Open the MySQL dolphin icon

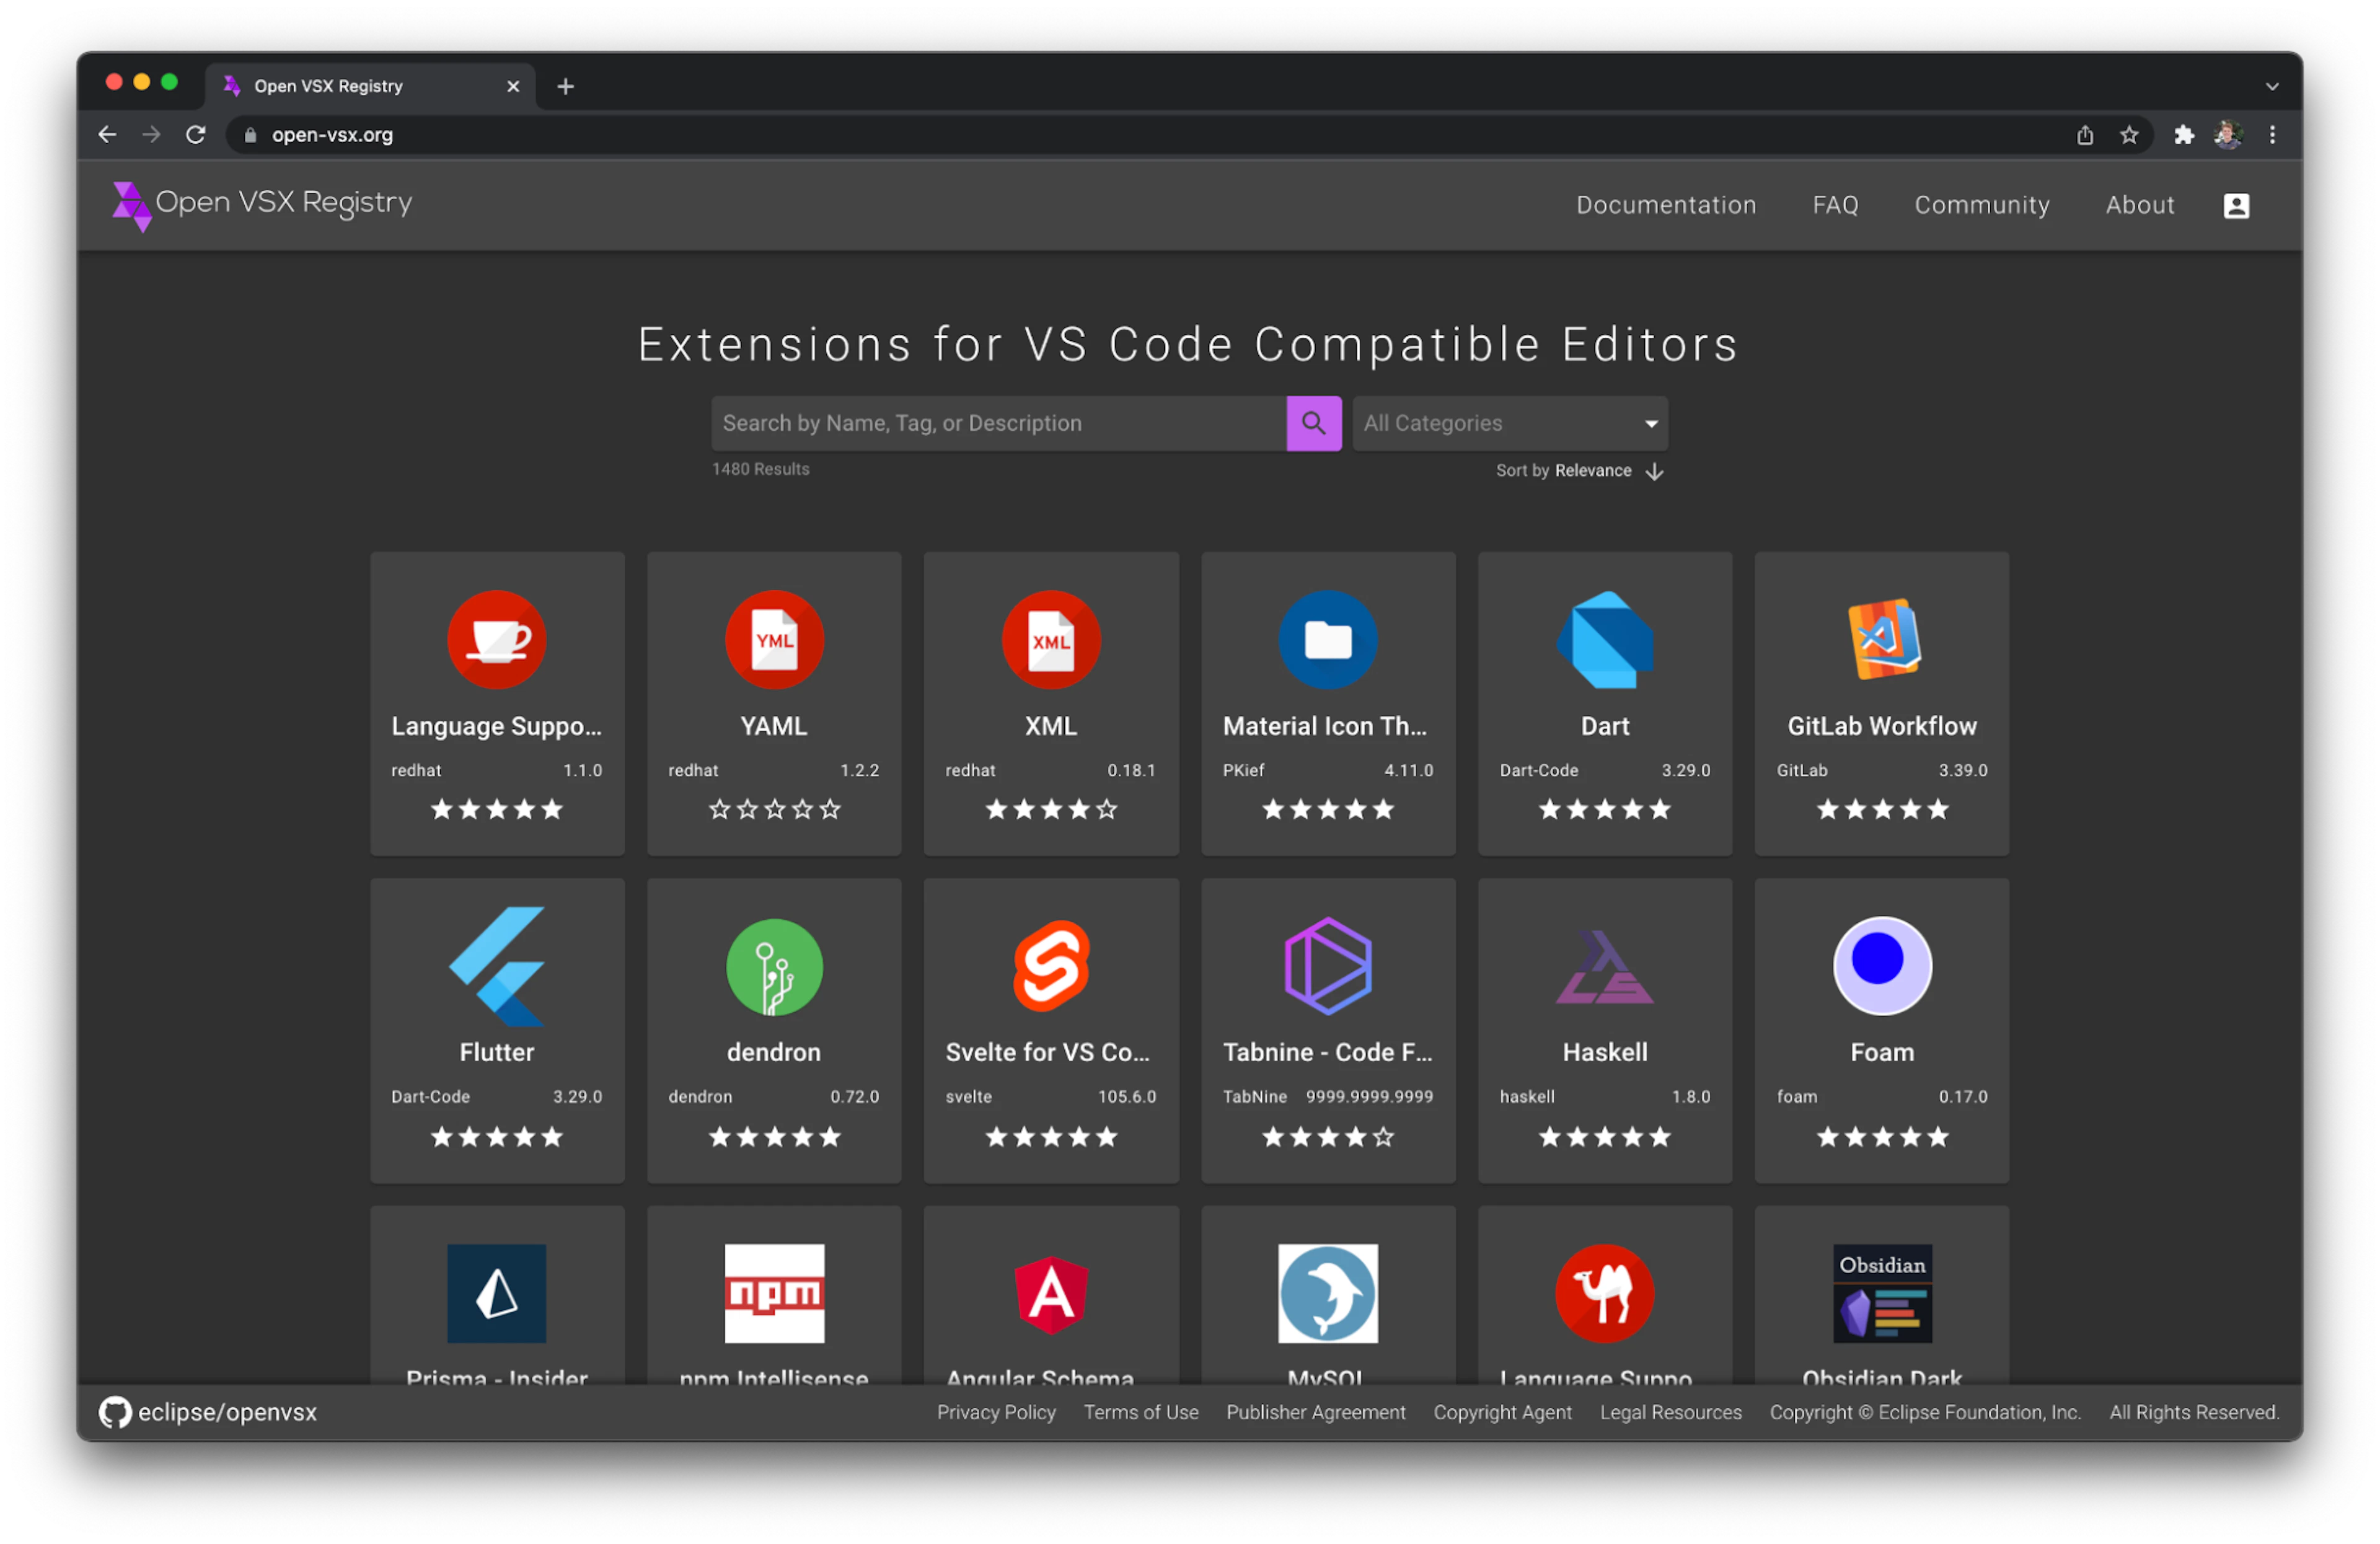coord(1328,1293)
